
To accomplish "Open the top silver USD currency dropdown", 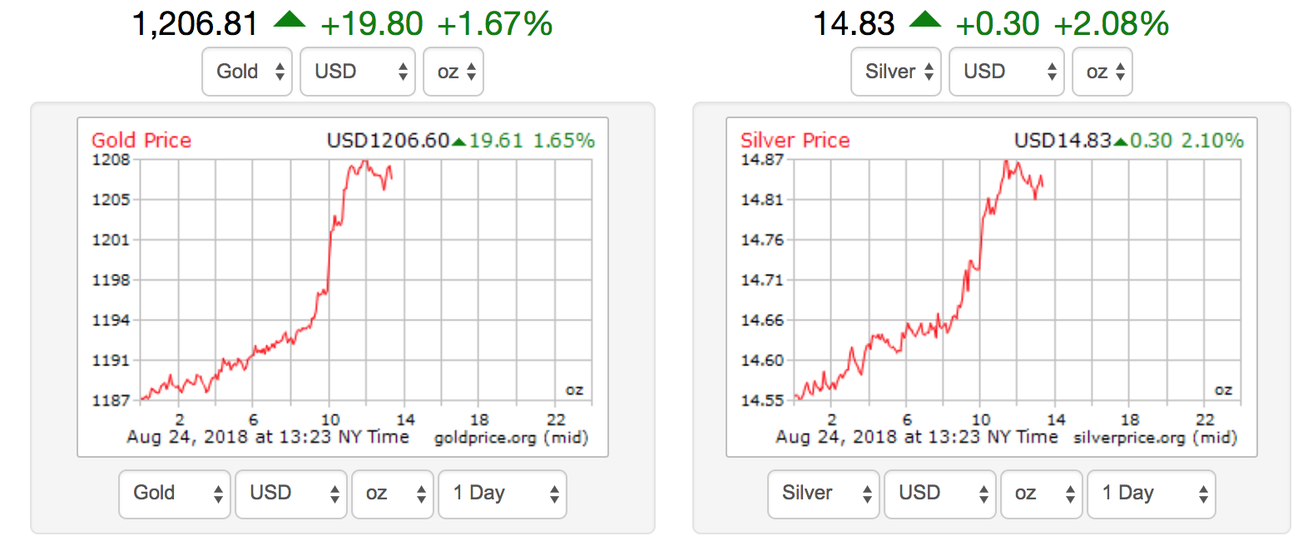I will tap(1006, 72).
